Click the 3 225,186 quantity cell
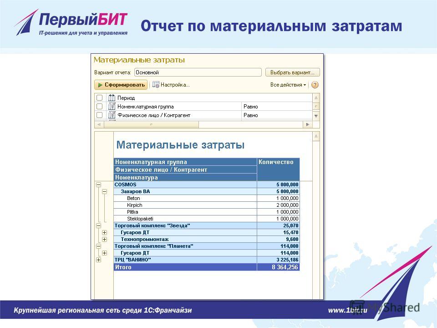This screenshot has height=328, width=437. pyautogui.click(x=278, y=260)
